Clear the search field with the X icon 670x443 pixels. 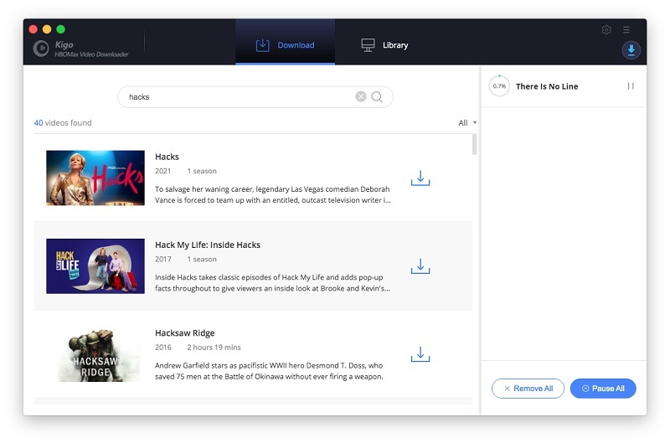pyautogui.click(x=361, y=96)
